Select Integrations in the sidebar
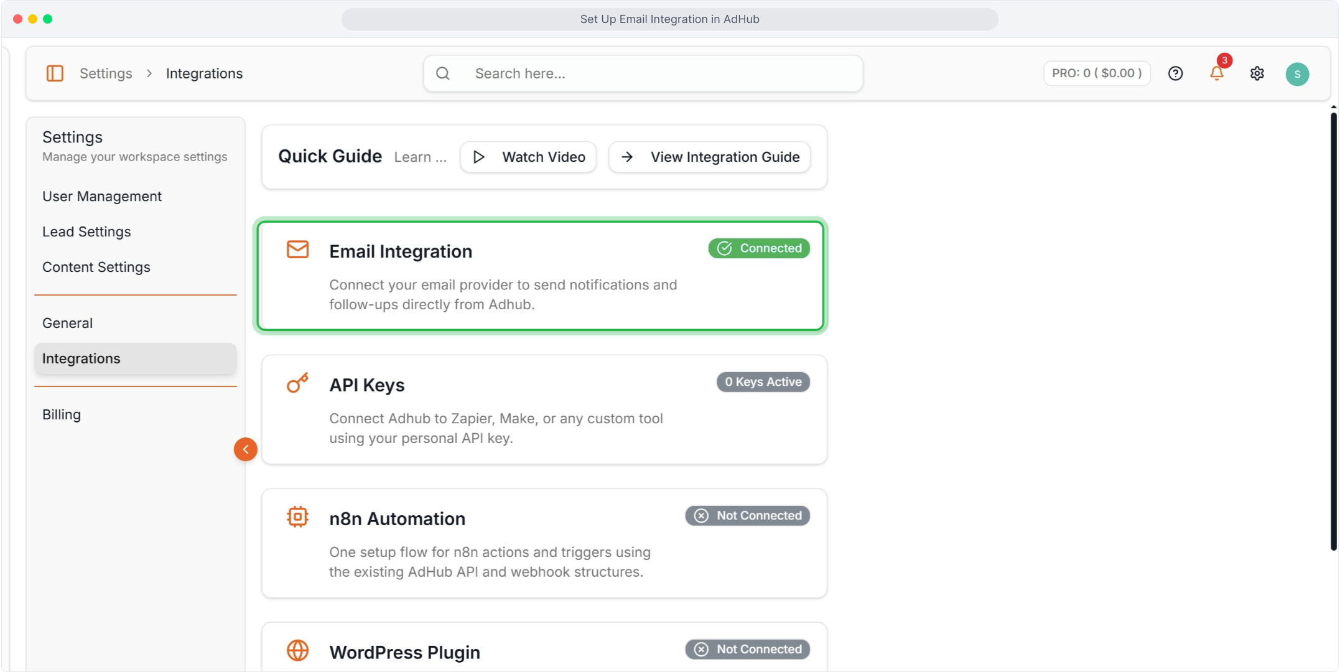 [136, 359]
